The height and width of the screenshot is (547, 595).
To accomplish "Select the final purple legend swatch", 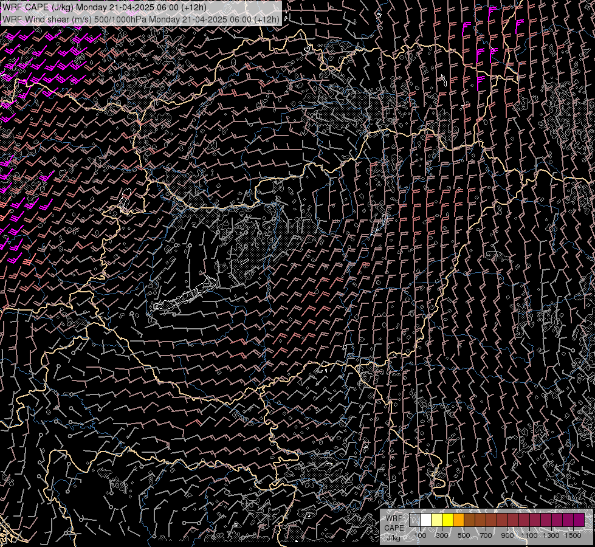I will pos(579,520).
